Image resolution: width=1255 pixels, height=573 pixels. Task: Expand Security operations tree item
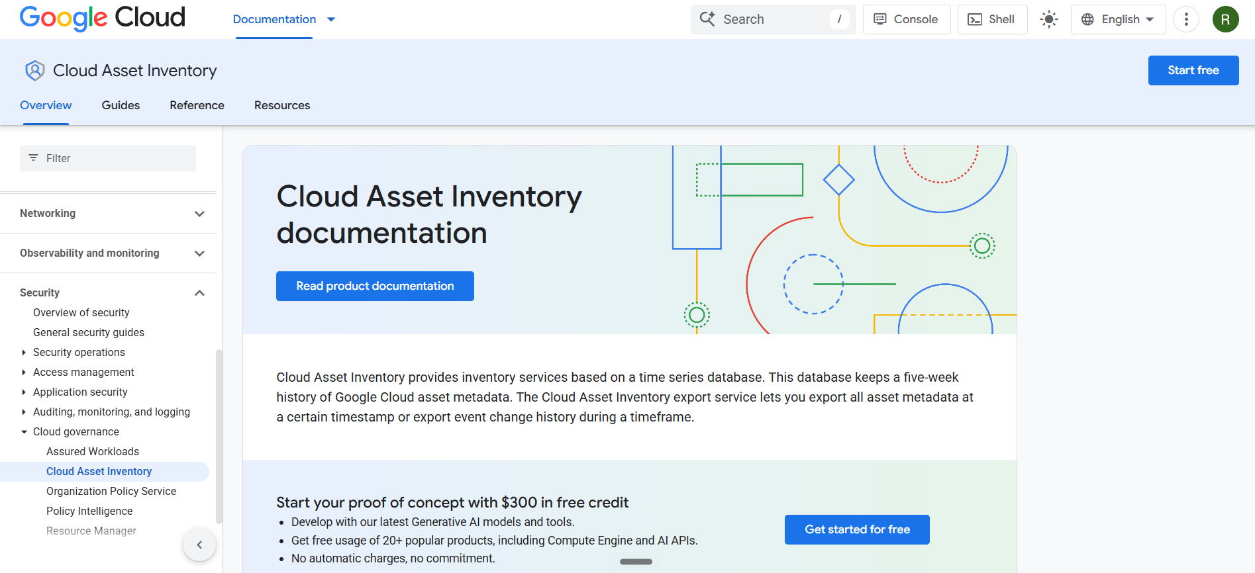(x=24, y=352)
